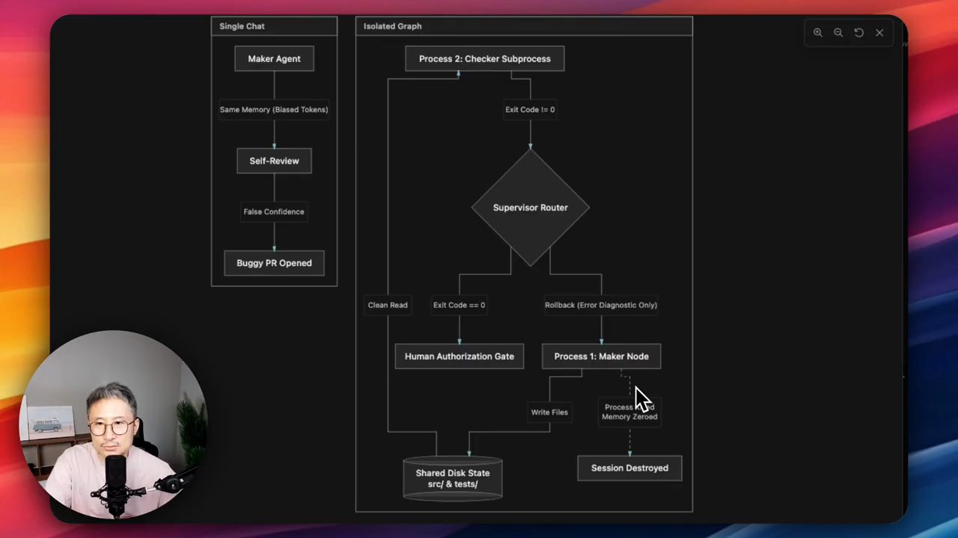Viewport: 958px width, 538px height.
Task: Select the Maker Agent node
Action: pyautogui.click(x=274, y=59)
